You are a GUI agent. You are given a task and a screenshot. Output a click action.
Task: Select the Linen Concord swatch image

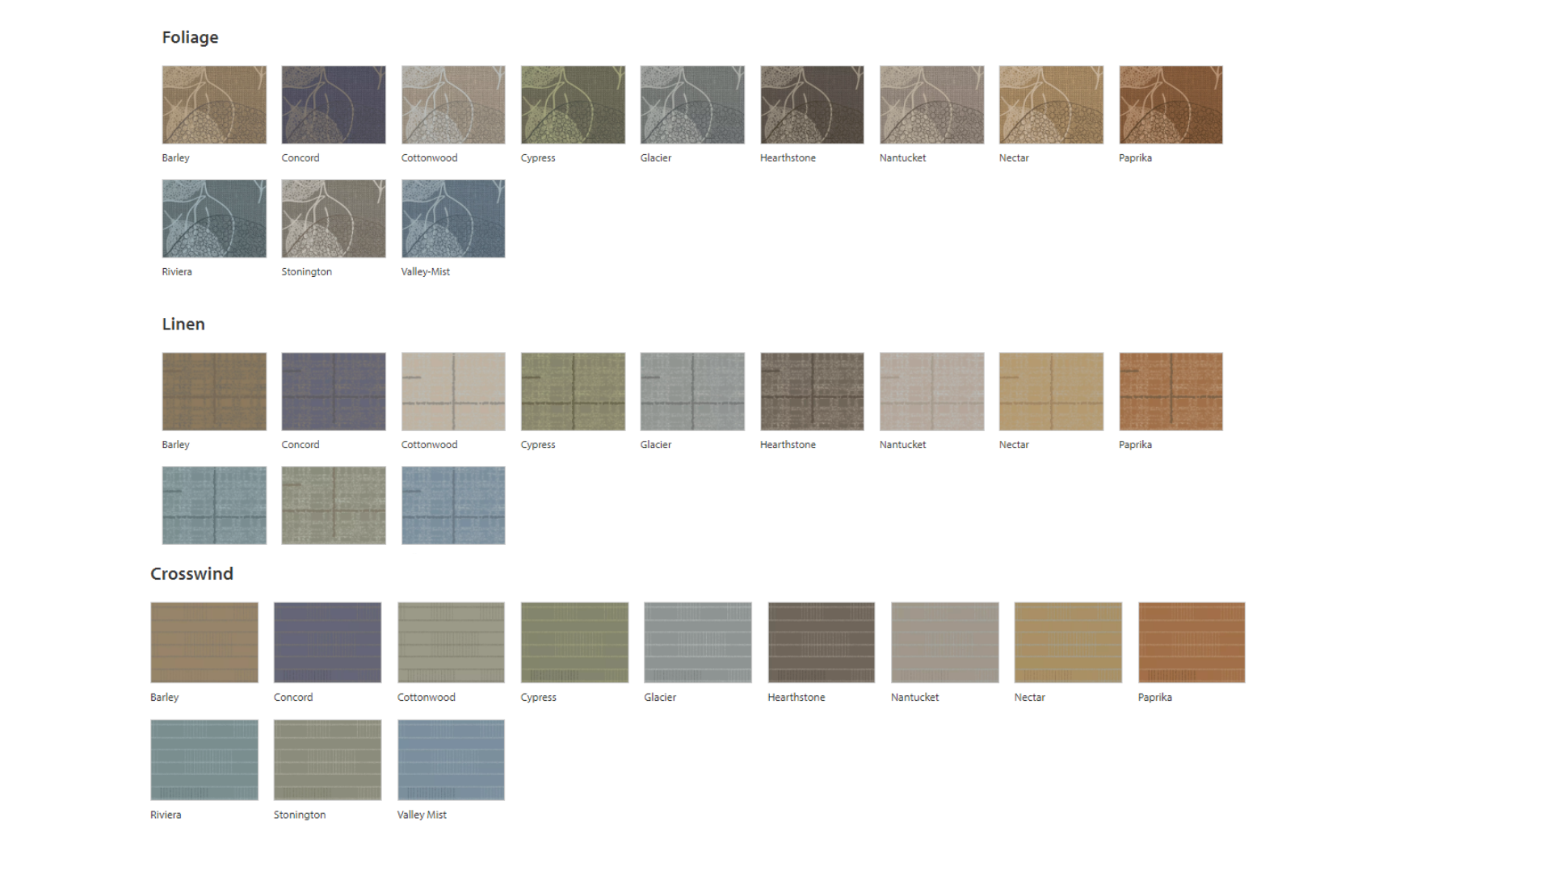point(334,392)
